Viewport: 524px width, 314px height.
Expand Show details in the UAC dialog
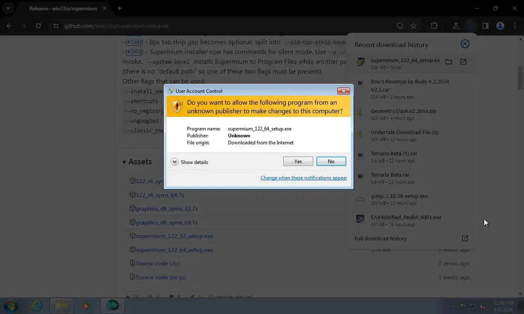tap(190, 162)
